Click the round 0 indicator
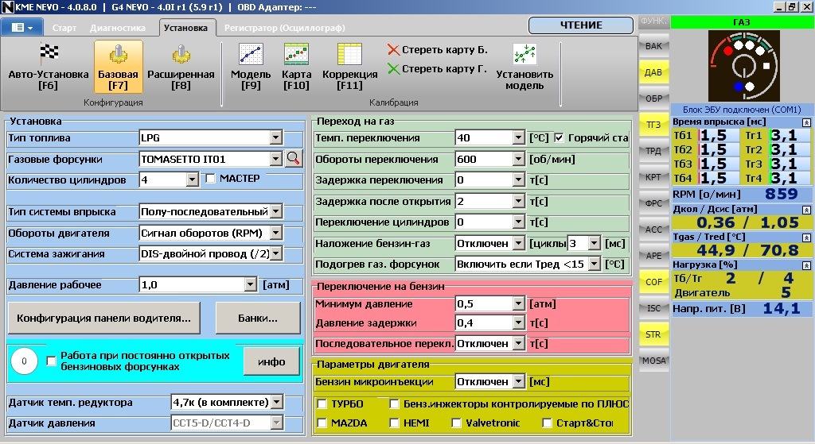The width and height of the screenshot is (815, 444). tap(24, 361)
